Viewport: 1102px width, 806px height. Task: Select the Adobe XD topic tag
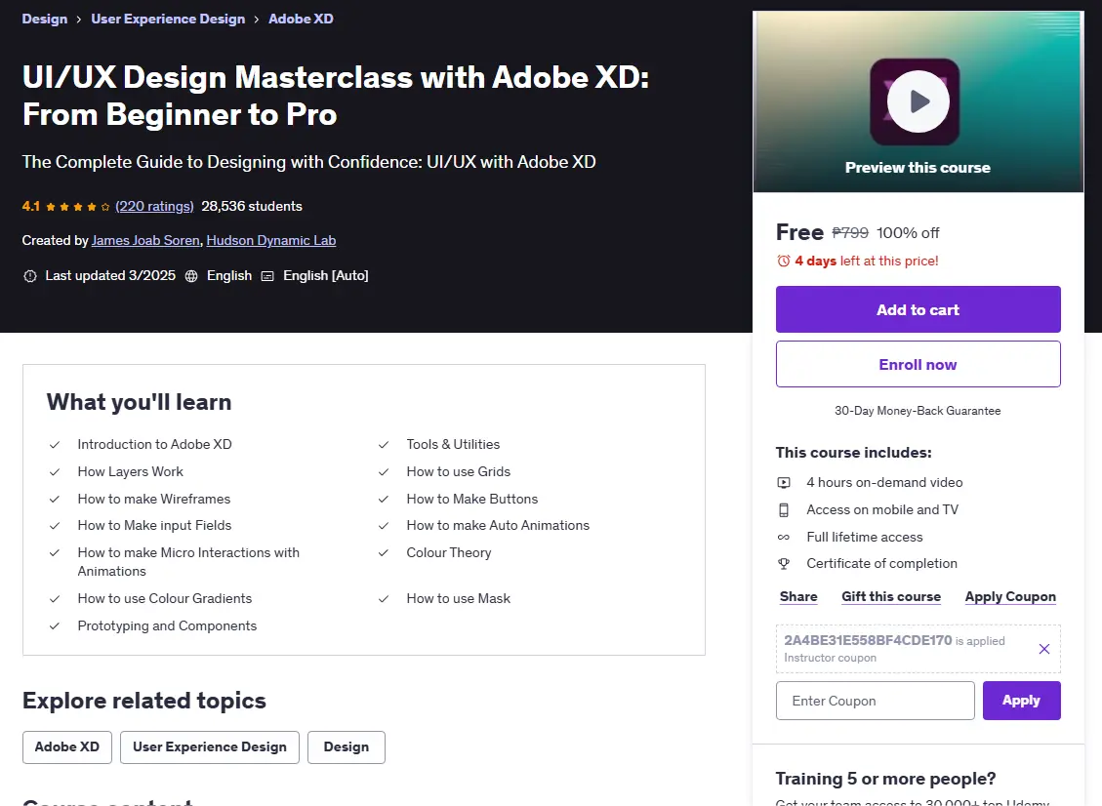(66, 747)
